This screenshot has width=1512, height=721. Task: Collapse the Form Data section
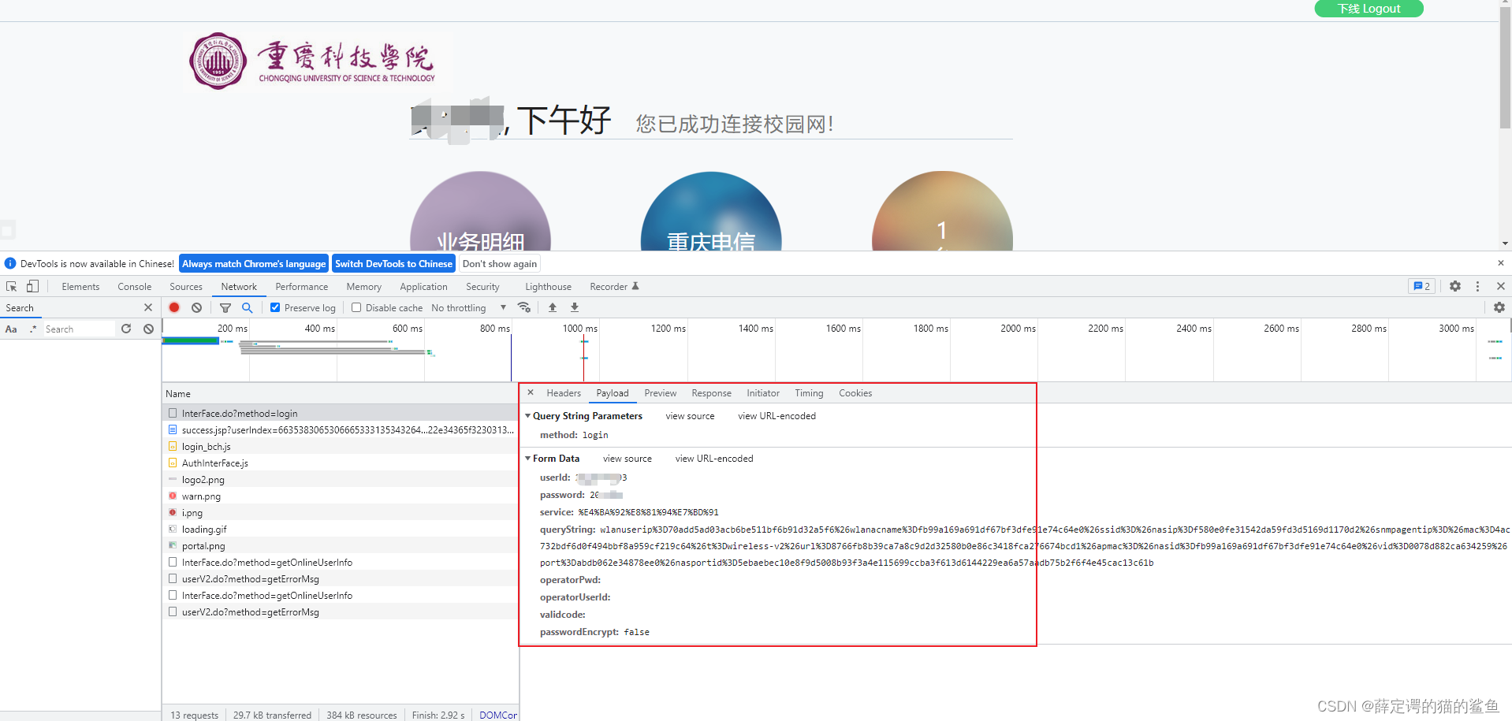tap(527, 459)
